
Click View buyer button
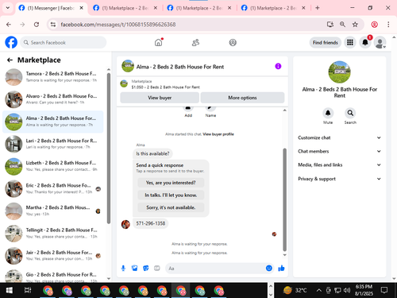click(x=160, y=98)
